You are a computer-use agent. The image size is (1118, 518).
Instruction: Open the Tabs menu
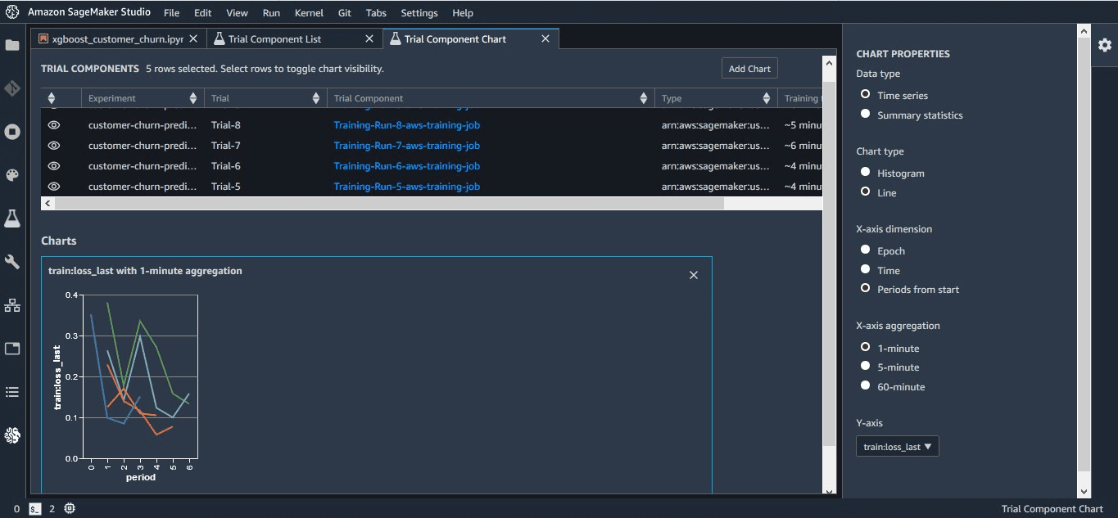pos(376,13)
